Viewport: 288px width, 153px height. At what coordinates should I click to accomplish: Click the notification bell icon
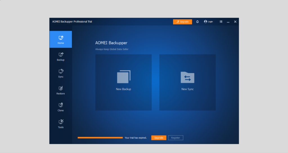tap(197, 22)
